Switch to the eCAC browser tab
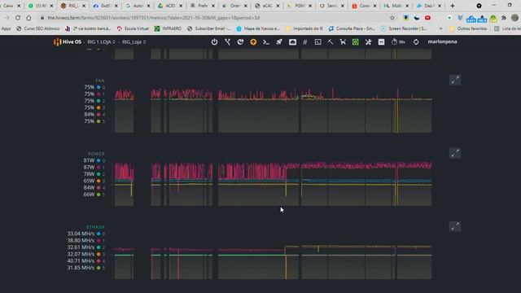Viewport: 521px width, 293px height. coord(266,6)
